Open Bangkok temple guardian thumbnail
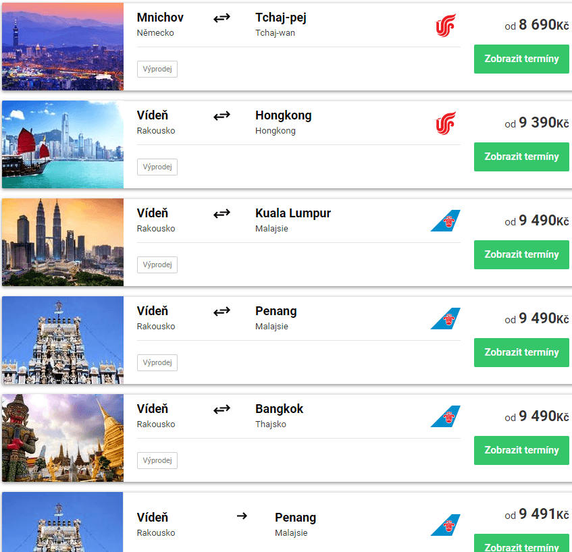The image size is (572, 552). coord(63,438)
